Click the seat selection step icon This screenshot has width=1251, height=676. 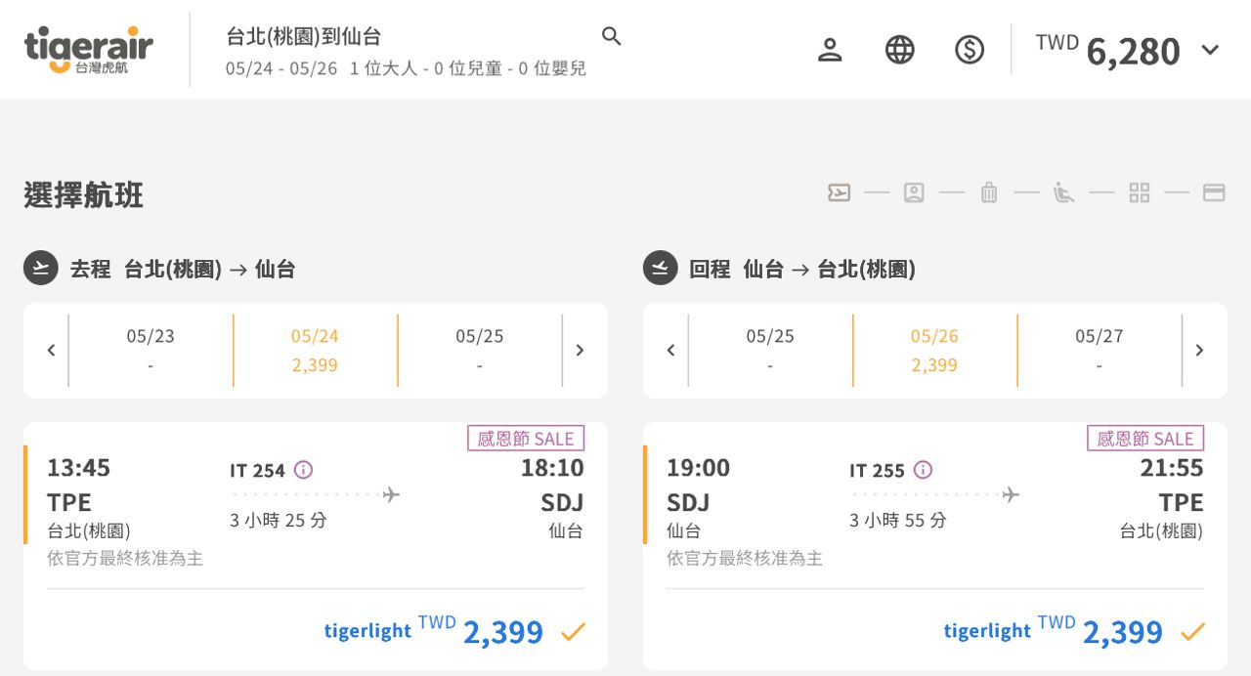(x=1064, y=192)
